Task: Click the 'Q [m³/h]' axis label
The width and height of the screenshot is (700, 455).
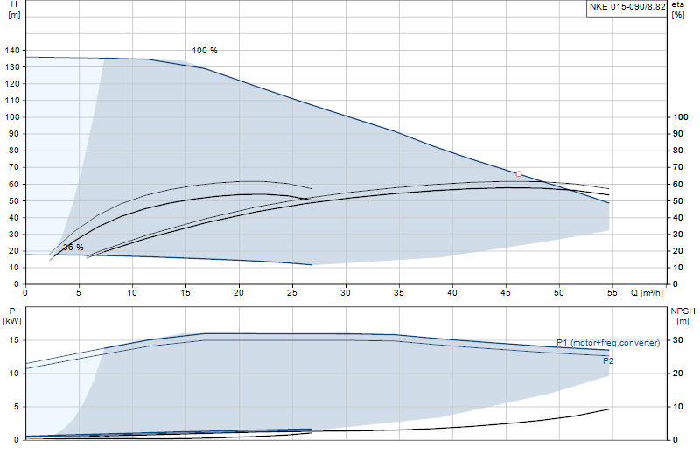Action: coord(647,293)
